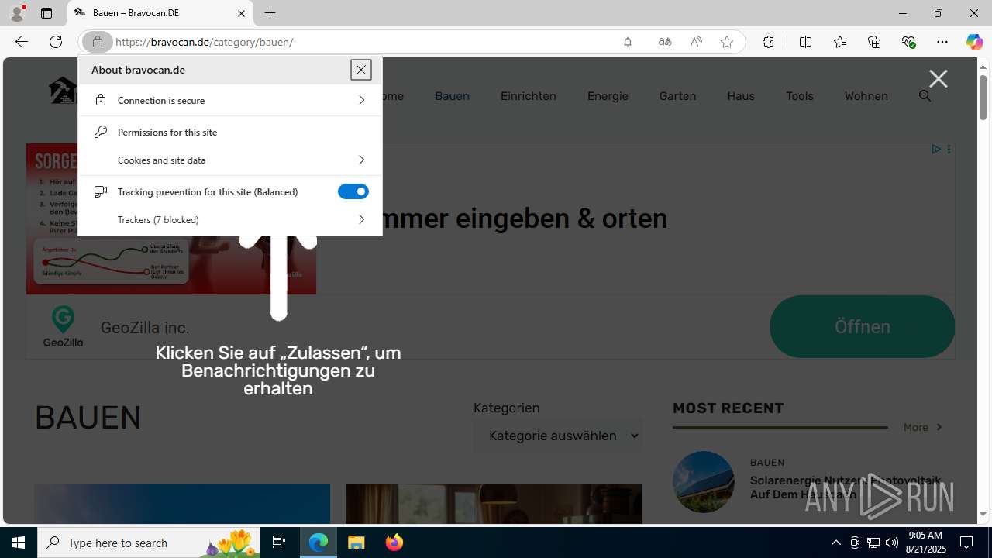Image resolution: width=992 pixels, height=558 pixels.
Task: Open the Einrichten navigation menu item
Action: pos(529,96)
